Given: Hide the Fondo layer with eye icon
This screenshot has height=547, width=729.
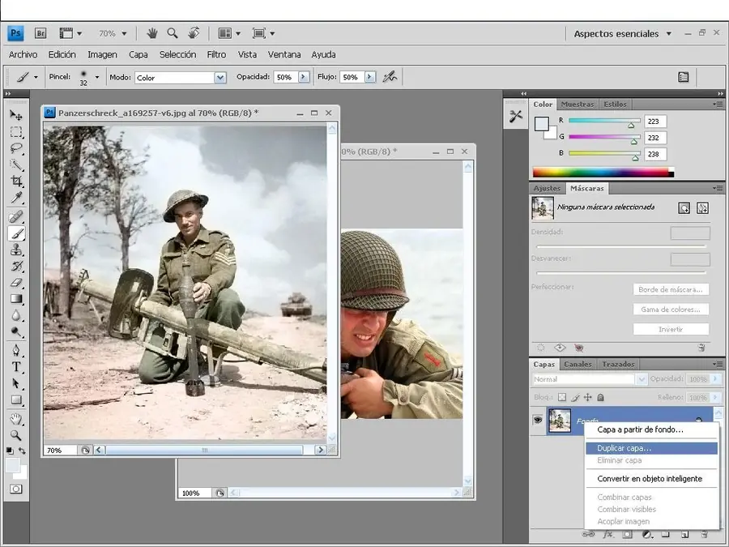Looking at the screenshot, I should click(x=537, y=421).
